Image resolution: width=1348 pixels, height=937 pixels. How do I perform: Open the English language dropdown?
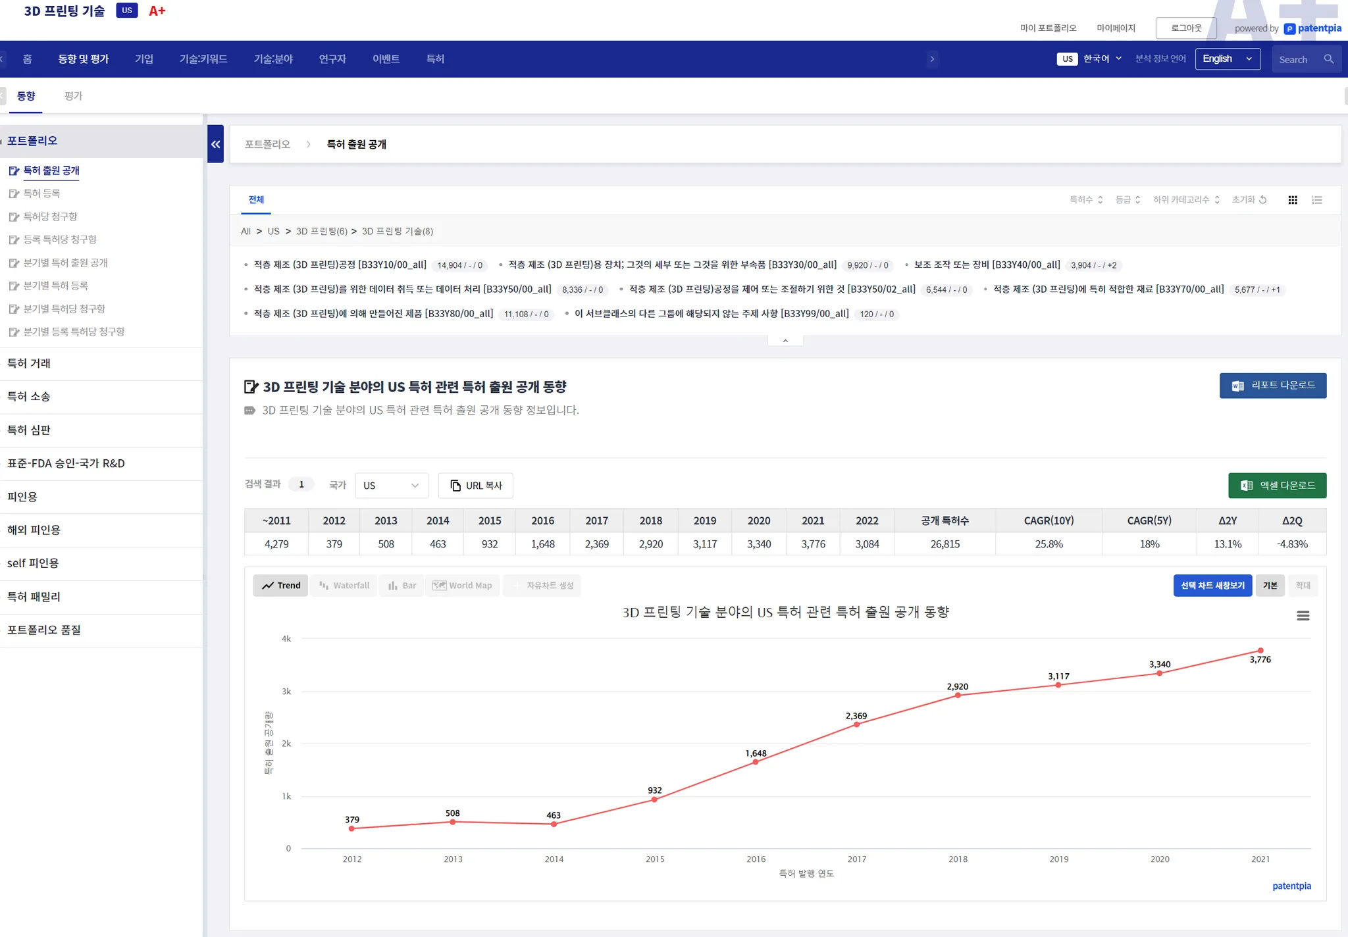pyautogui.click(x=1227, y=59)
